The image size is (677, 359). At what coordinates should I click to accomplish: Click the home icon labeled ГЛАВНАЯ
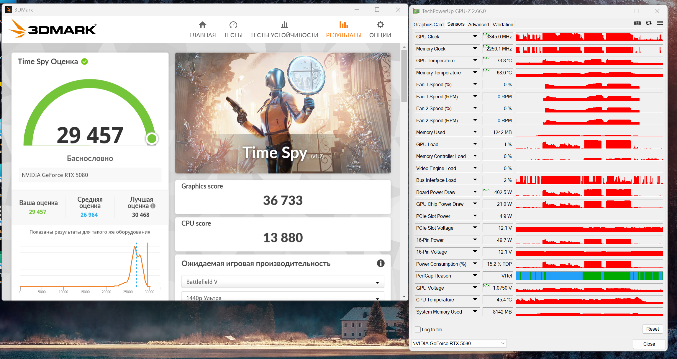(202, 25)
